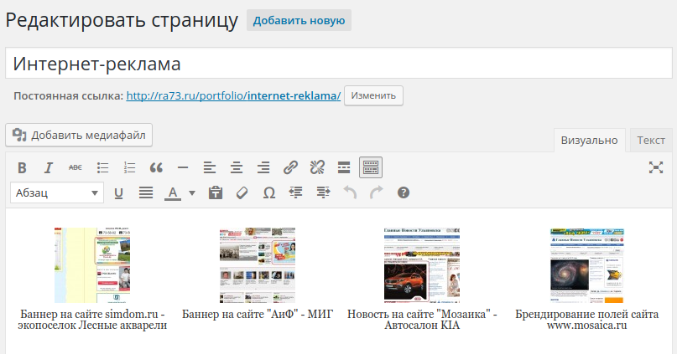Switch to the Текст editor tab

651,140
